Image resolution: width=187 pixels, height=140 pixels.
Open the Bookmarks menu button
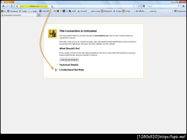tap(180, 11)
